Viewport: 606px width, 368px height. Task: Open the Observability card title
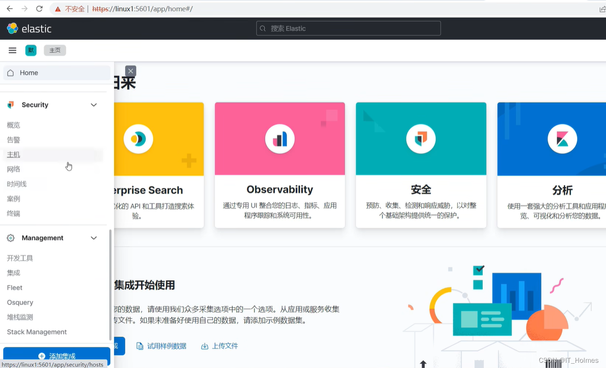point(280,189)
